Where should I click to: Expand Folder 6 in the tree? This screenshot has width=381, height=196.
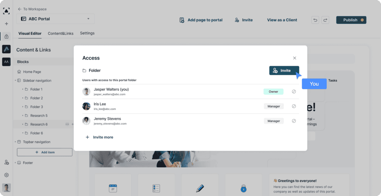click(23, 133)
